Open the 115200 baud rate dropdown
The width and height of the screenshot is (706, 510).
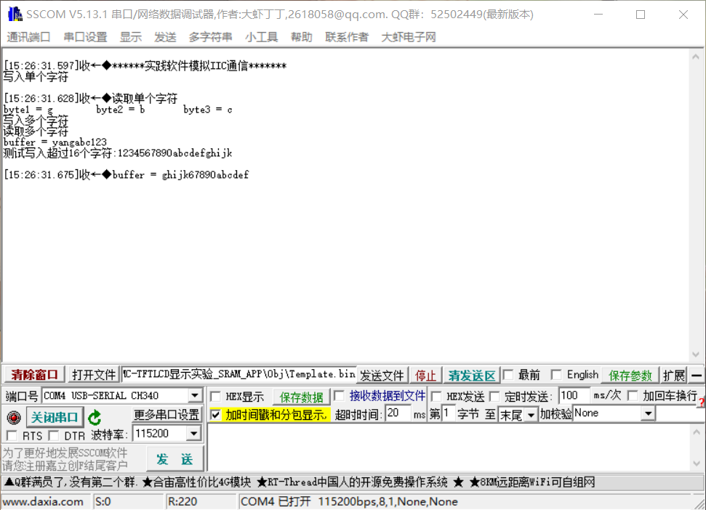tap(194, 432)
